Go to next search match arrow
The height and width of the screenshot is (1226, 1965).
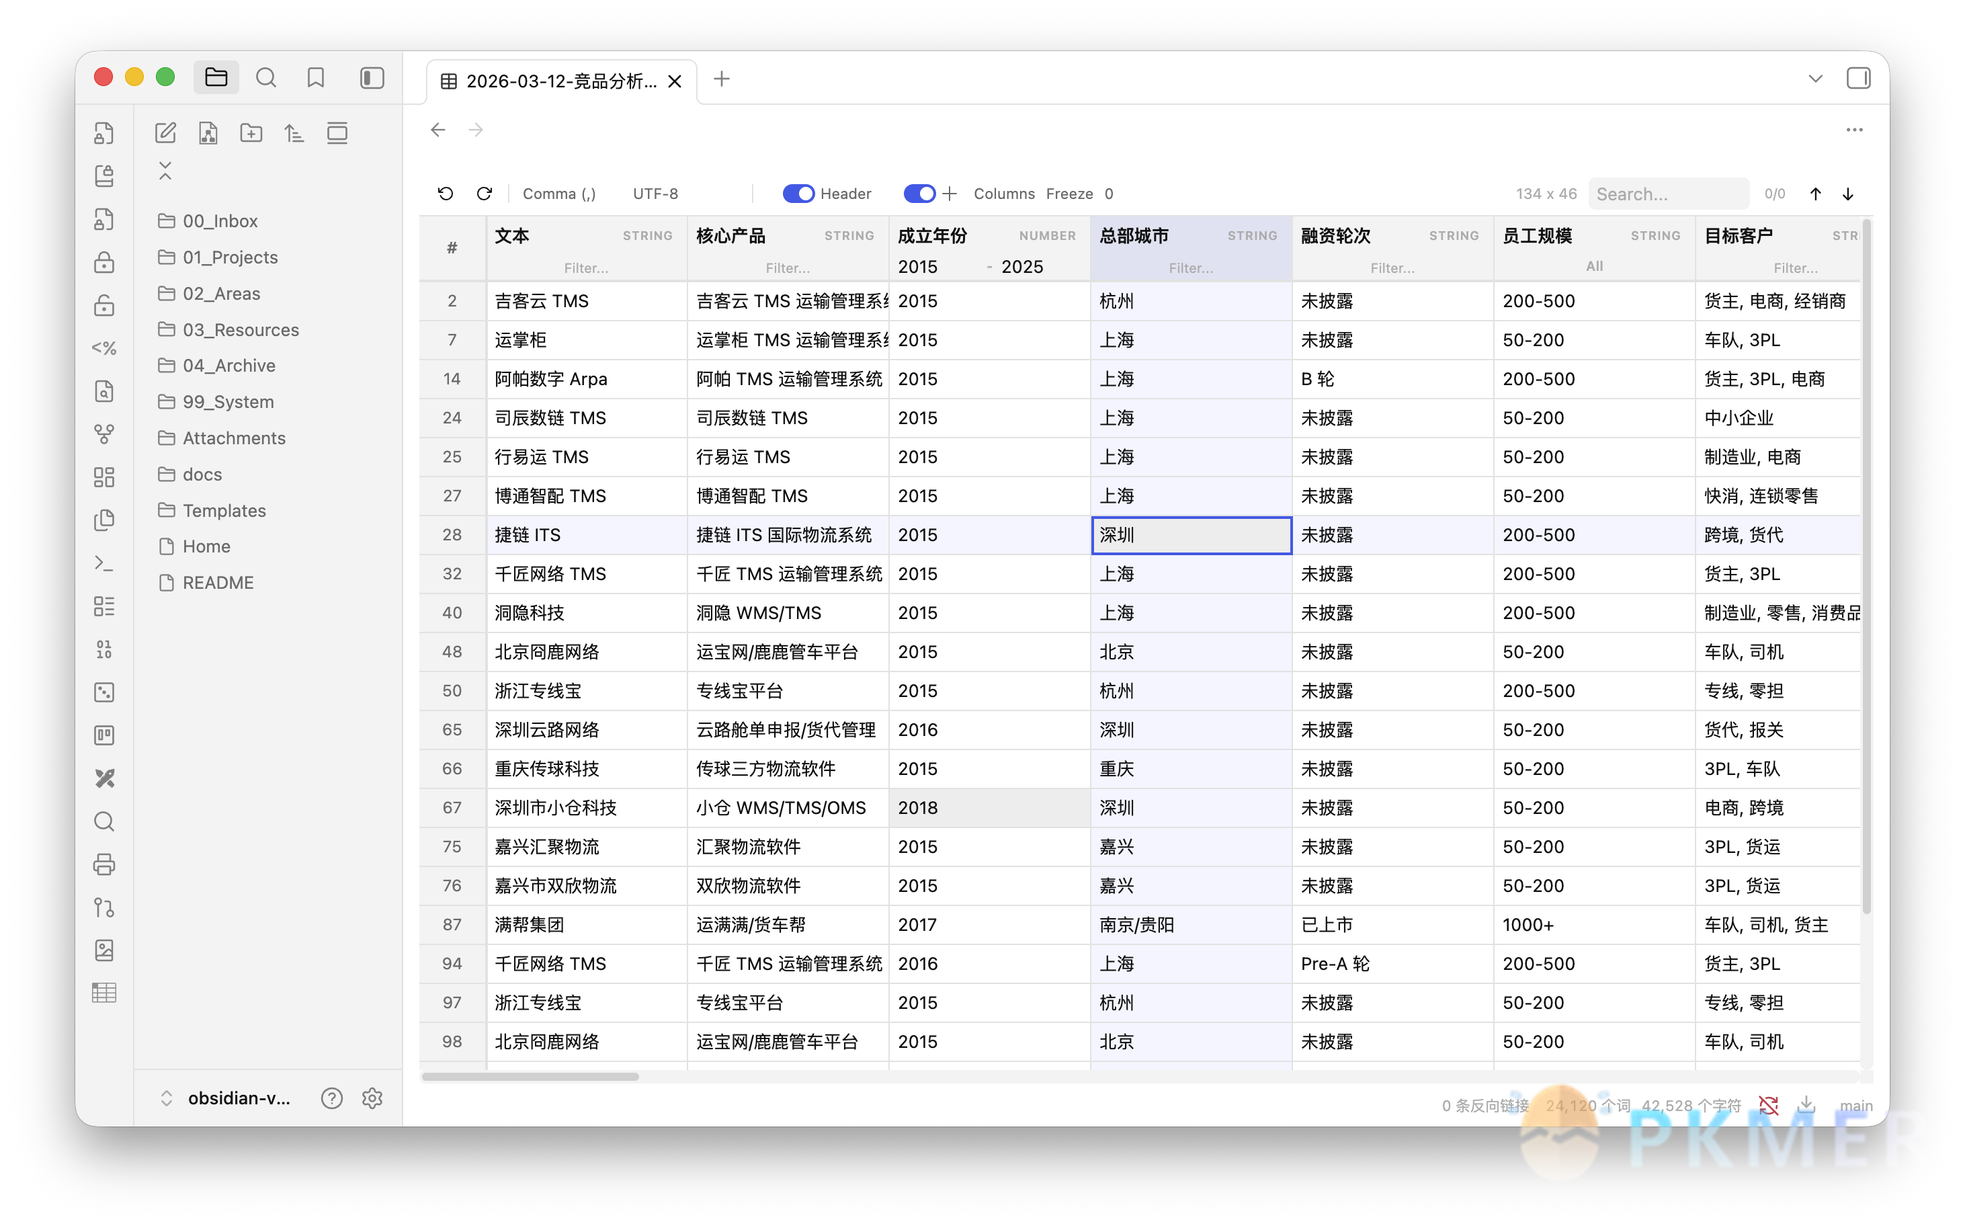point(1848,194)
